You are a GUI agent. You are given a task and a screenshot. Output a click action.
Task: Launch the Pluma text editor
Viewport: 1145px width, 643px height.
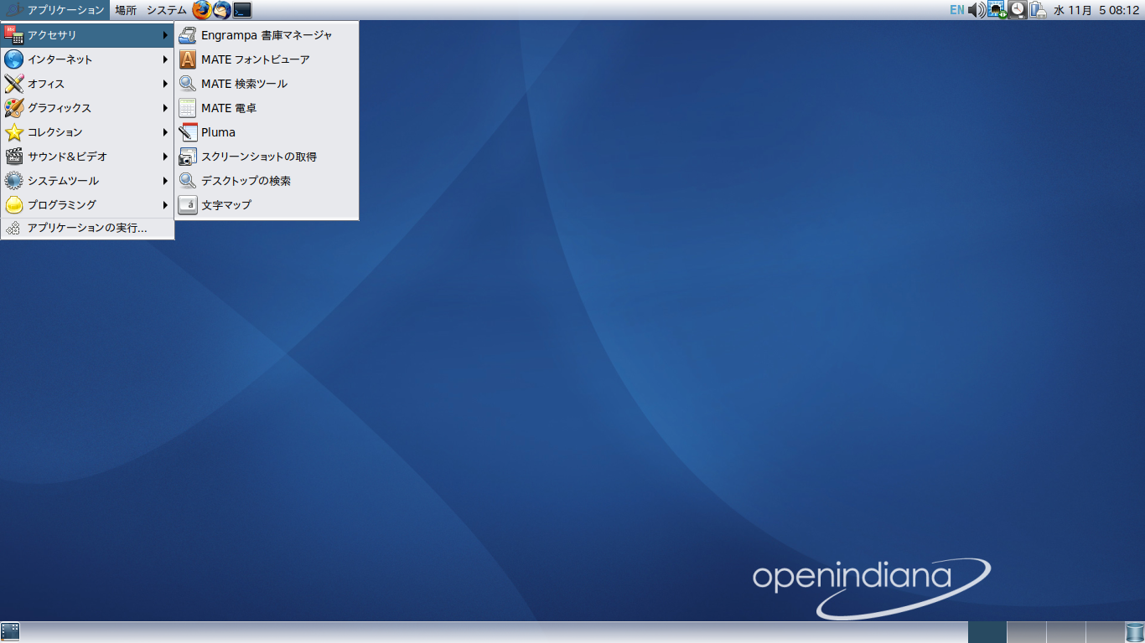(x=267, y=132)
